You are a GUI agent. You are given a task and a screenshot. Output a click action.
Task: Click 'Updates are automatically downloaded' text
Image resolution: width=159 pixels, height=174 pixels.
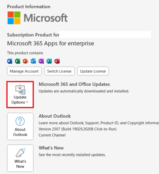coord(84,91)
